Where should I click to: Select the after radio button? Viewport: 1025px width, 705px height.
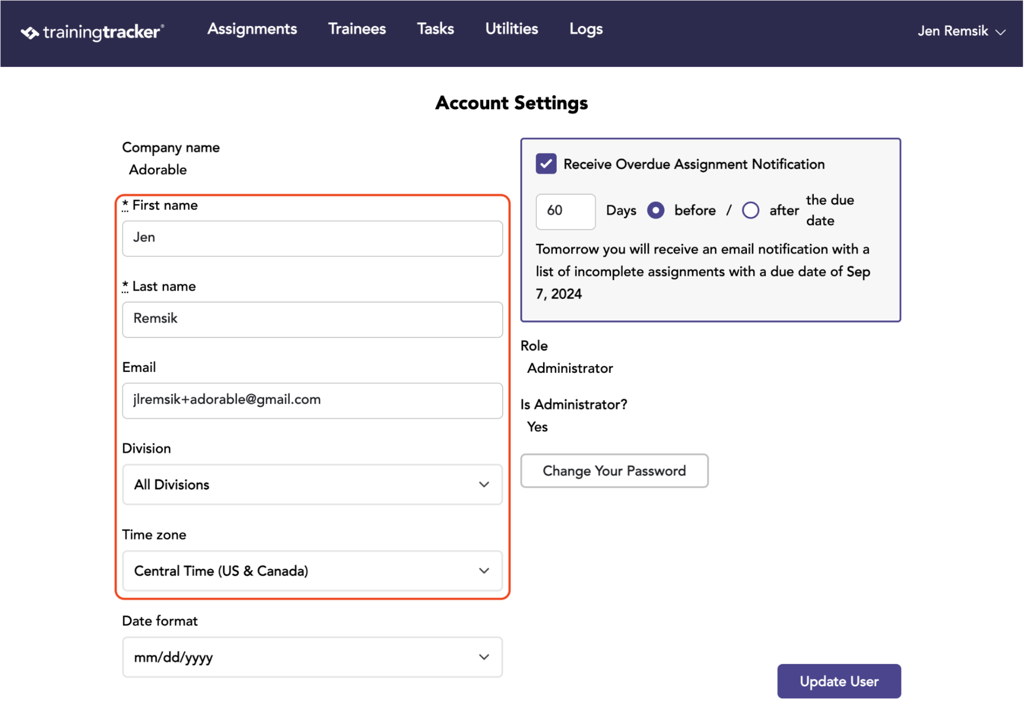751,210
